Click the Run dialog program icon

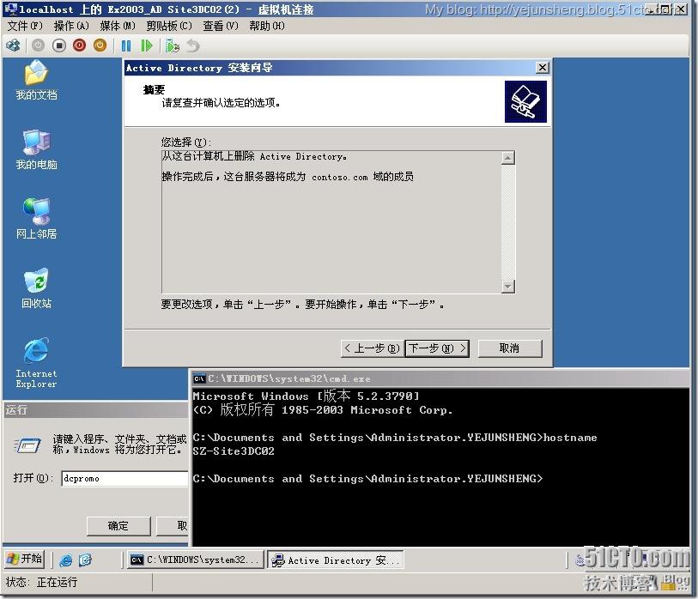[27, 445]
